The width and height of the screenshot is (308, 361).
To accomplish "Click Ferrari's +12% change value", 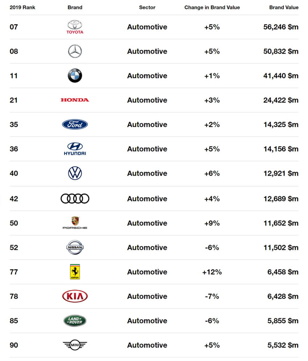I will pyautogui.click(x=212, y=272).
